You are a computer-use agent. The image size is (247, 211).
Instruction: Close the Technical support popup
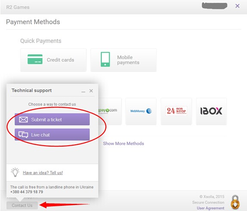point(91,91)
